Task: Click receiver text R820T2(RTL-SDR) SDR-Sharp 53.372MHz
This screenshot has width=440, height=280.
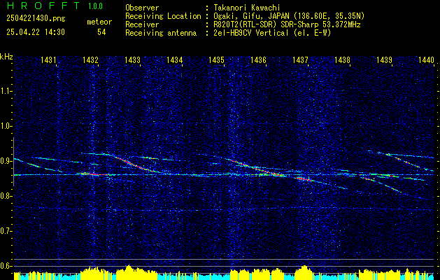Action: coord(287,24)
